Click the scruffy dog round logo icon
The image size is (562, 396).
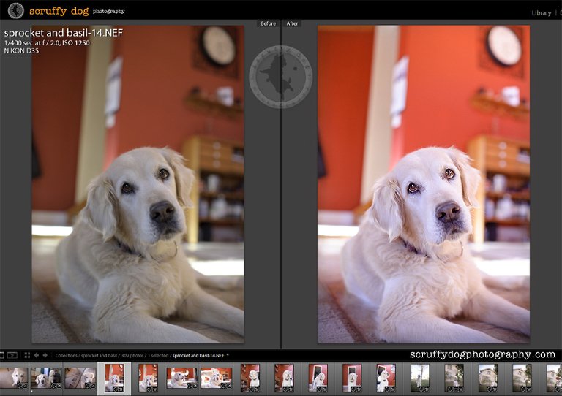pos(15,11)
